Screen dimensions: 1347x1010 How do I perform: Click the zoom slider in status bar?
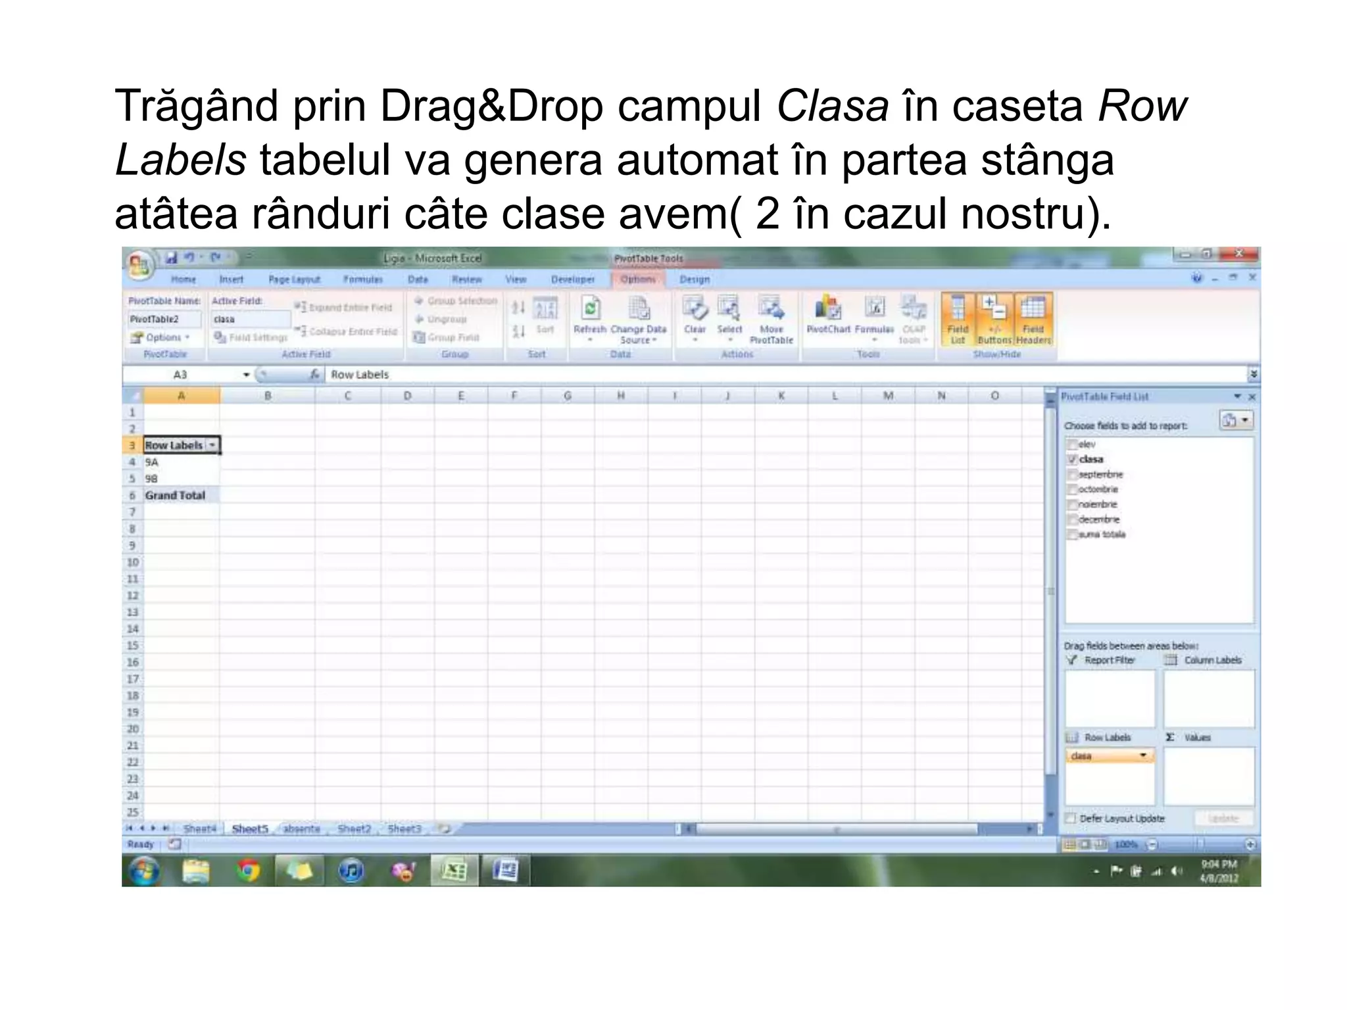point(1200,844)
